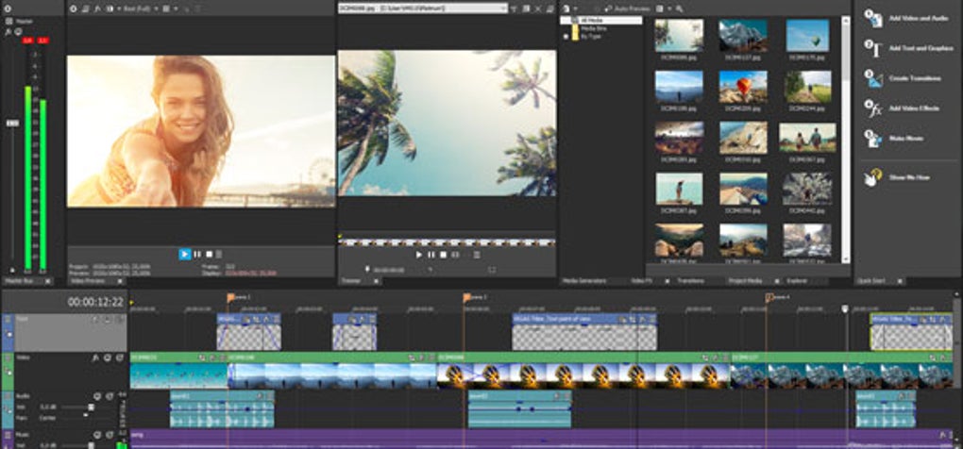Switch to the Transitions tab
Viewport: 963px width, 449px height.
point(690,281)
